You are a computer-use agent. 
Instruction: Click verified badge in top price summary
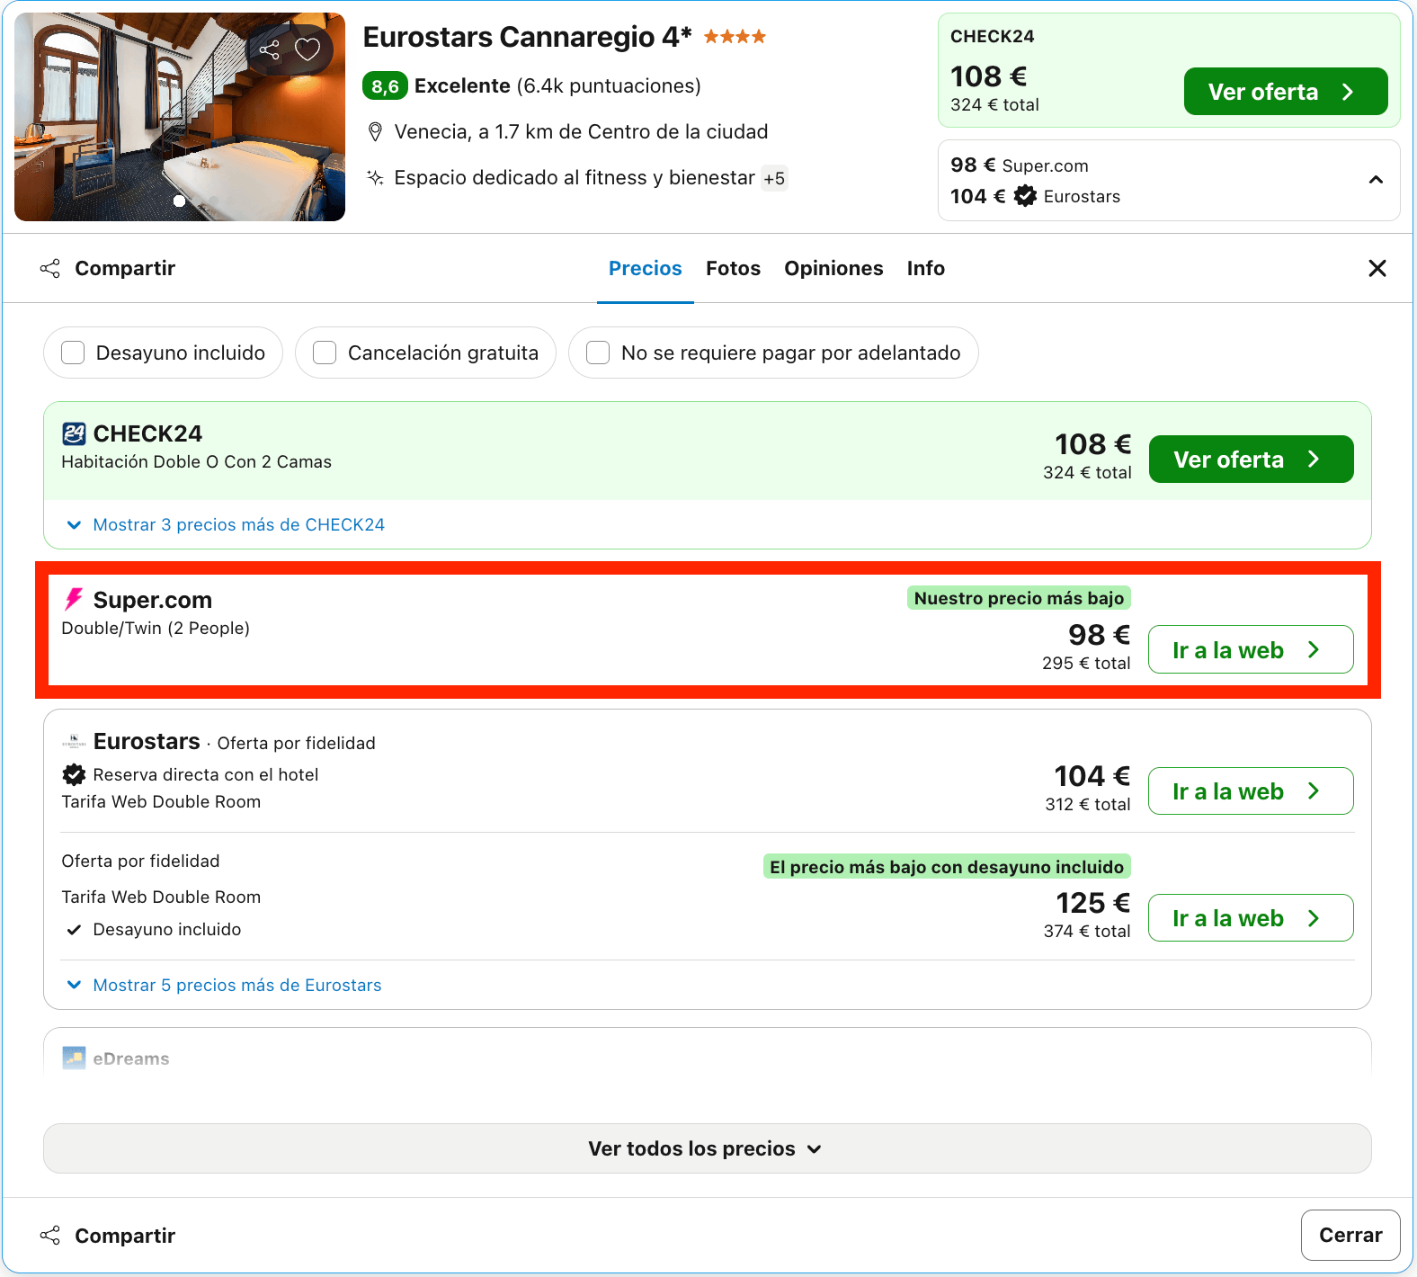click(x=1025, y=196)
